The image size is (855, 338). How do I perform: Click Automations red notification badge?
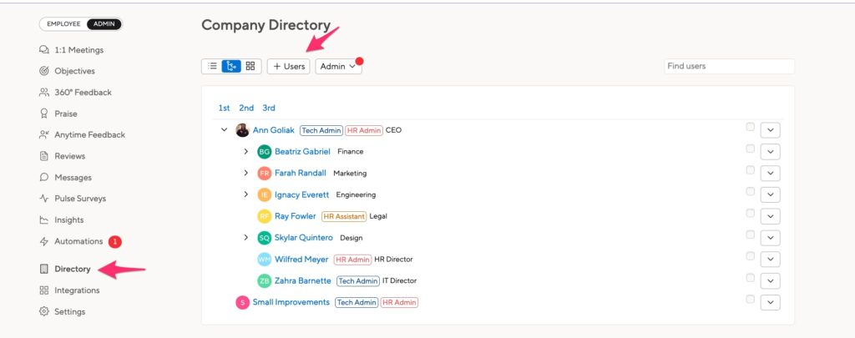point(114,241)
